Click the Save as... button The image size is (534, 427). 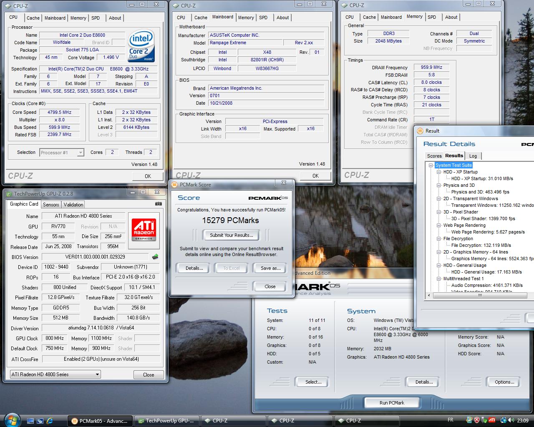tap(271, 268)
